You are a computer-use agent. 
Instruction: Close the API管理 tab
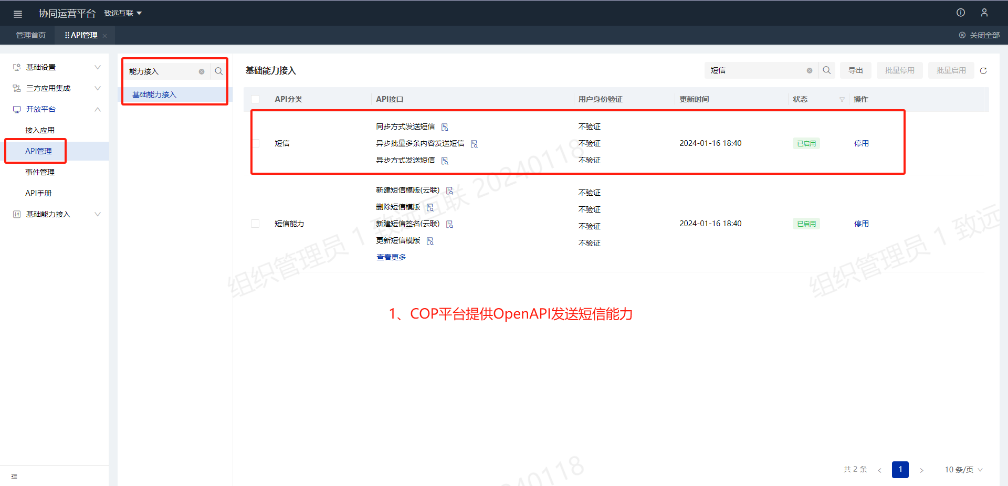(104, 36)
